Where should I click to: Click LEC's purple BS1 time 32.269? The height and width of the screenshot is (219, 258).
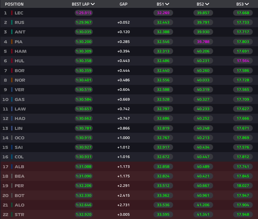163,13
